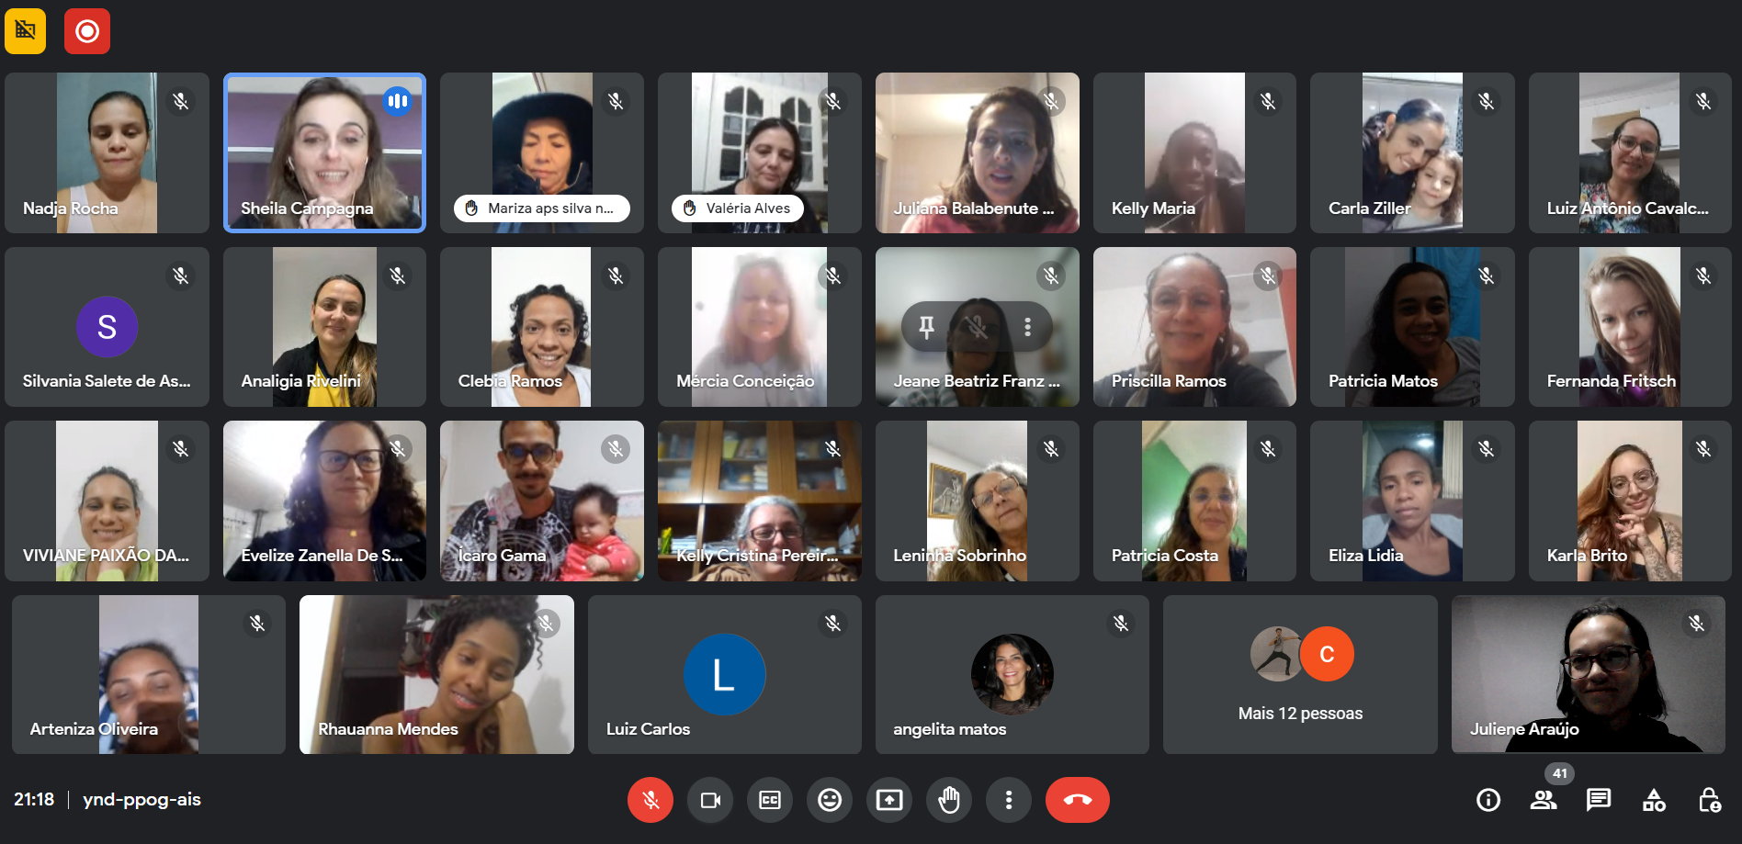Raise your hand in the meeting
This screenshot has height=844, width=1742.
point(949,800)
